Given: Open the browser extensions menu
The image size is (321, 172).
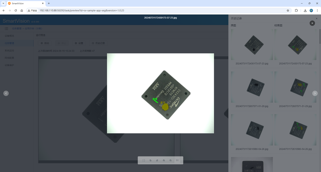Looking at the screenshot, I should point(296,10).
